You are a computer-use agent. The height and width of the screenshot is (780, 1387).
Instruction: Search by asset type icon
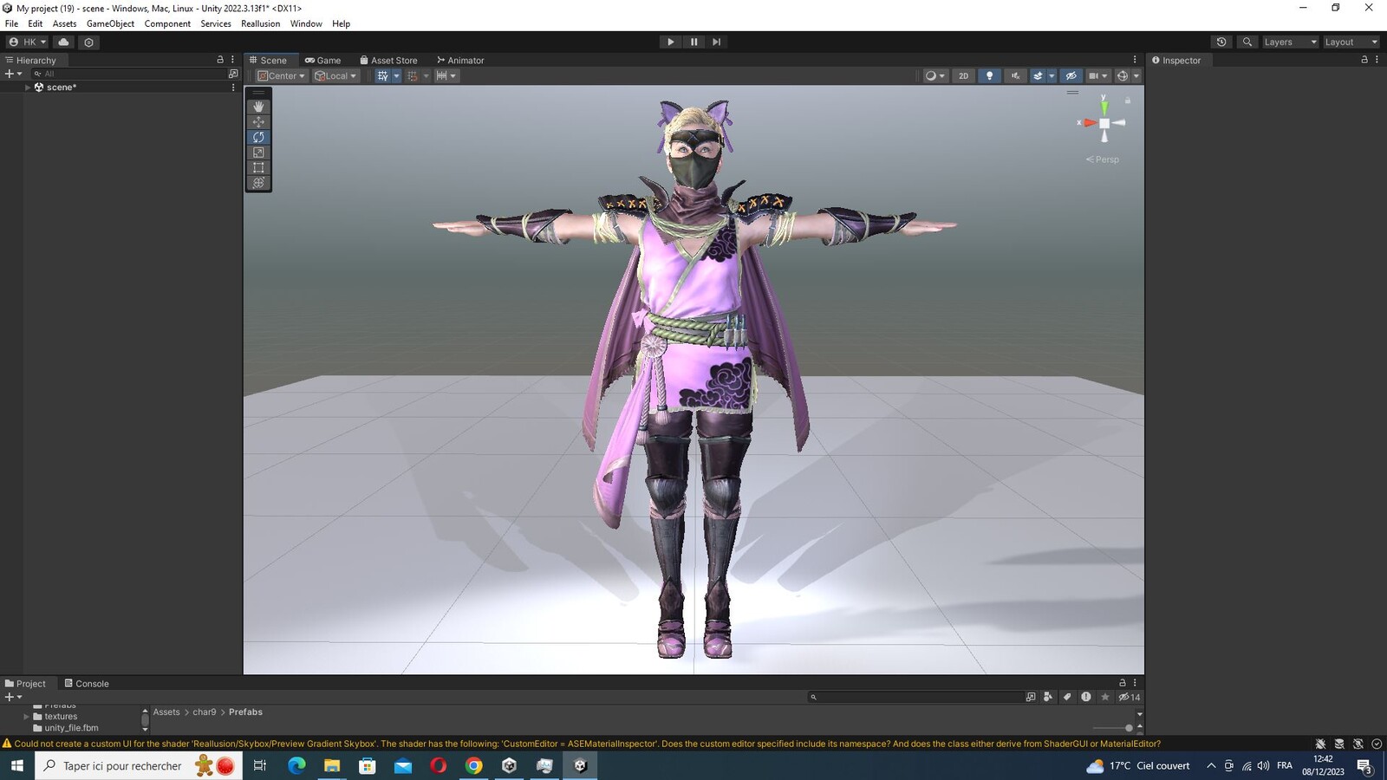point(1048,697)
